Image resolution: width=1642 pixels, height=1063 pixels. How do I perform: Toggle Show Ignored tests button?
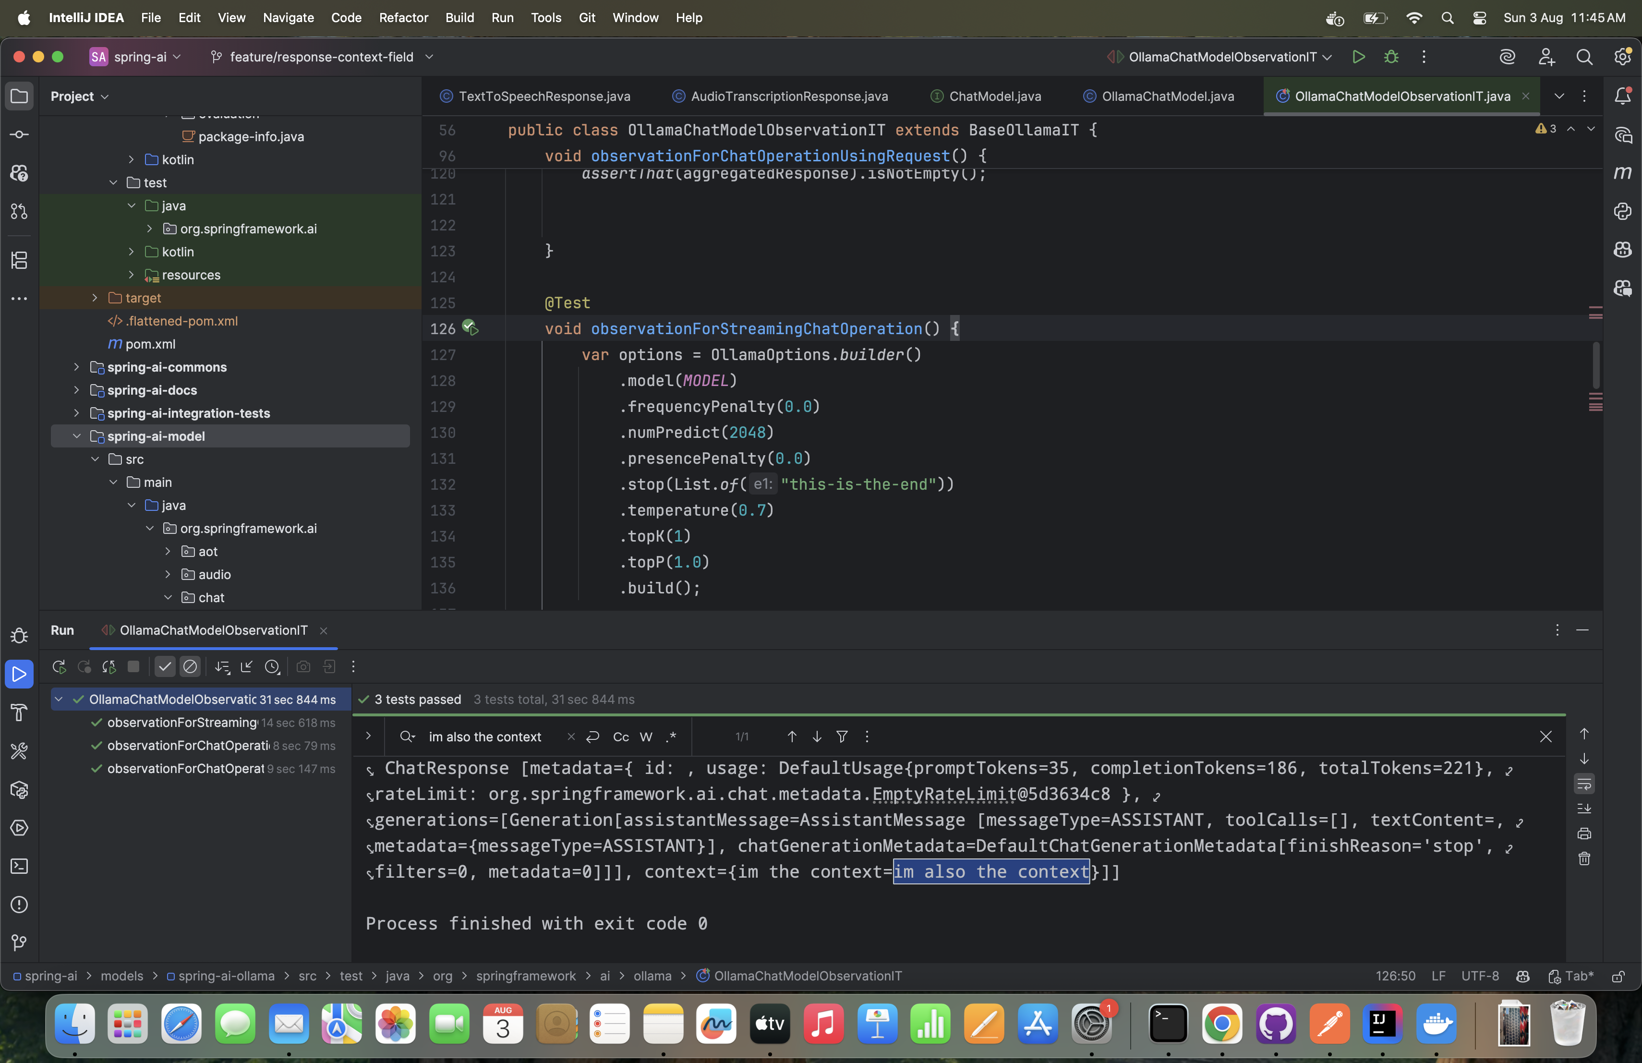click(x=190, y=666)
